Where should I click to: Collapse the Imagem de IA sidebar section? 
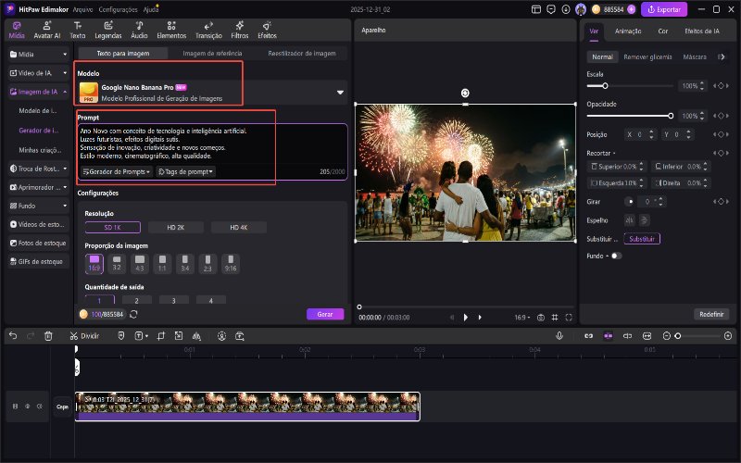(x=64, y=92)
